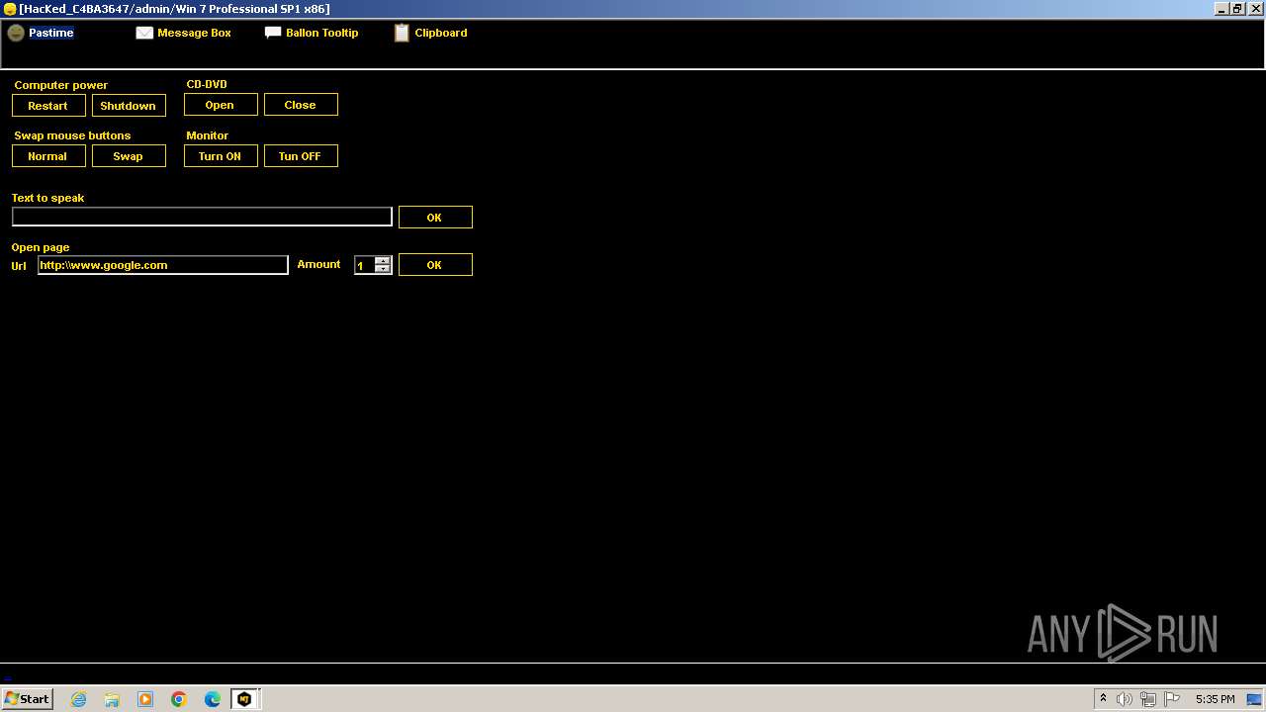The width and height of the screenshot is (1266, 712).
Task: Focus the Text to speak field
Action: [202, 217]
